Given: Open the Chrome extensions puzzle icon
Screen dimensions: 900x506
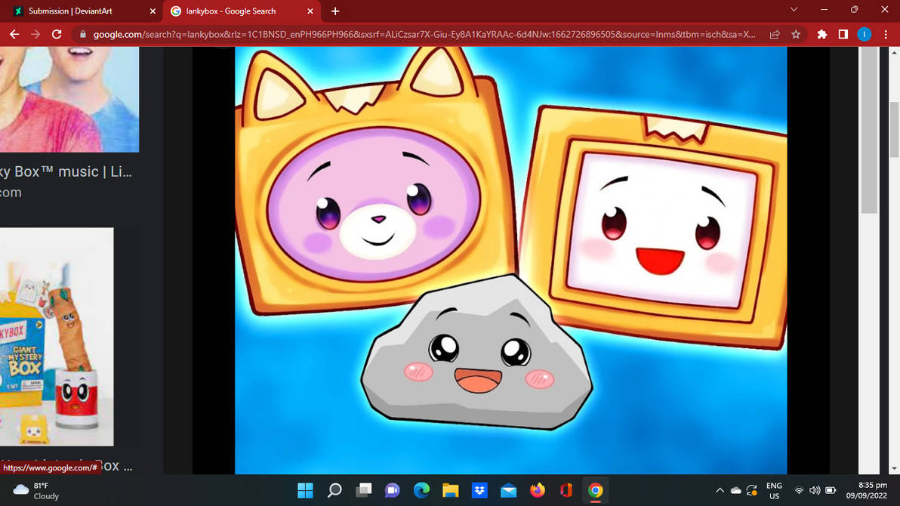Looking at the screenshot, I should (821, 34).
